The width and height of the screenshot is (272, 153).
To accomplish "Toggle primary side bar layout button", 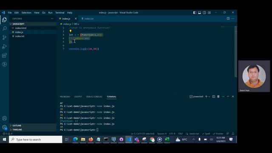I will [195, 12].
